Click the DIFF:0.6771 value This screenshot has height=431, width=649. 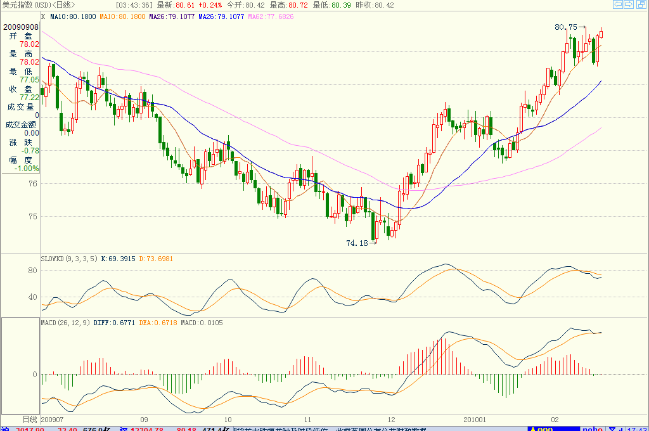(114, 323)
